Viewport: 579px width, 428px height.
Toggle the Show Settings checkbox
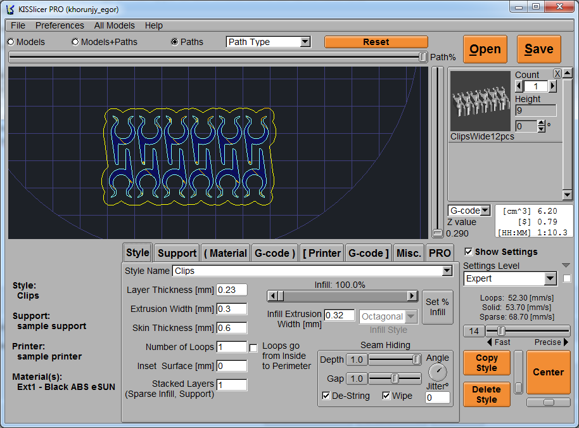[468, 252]
